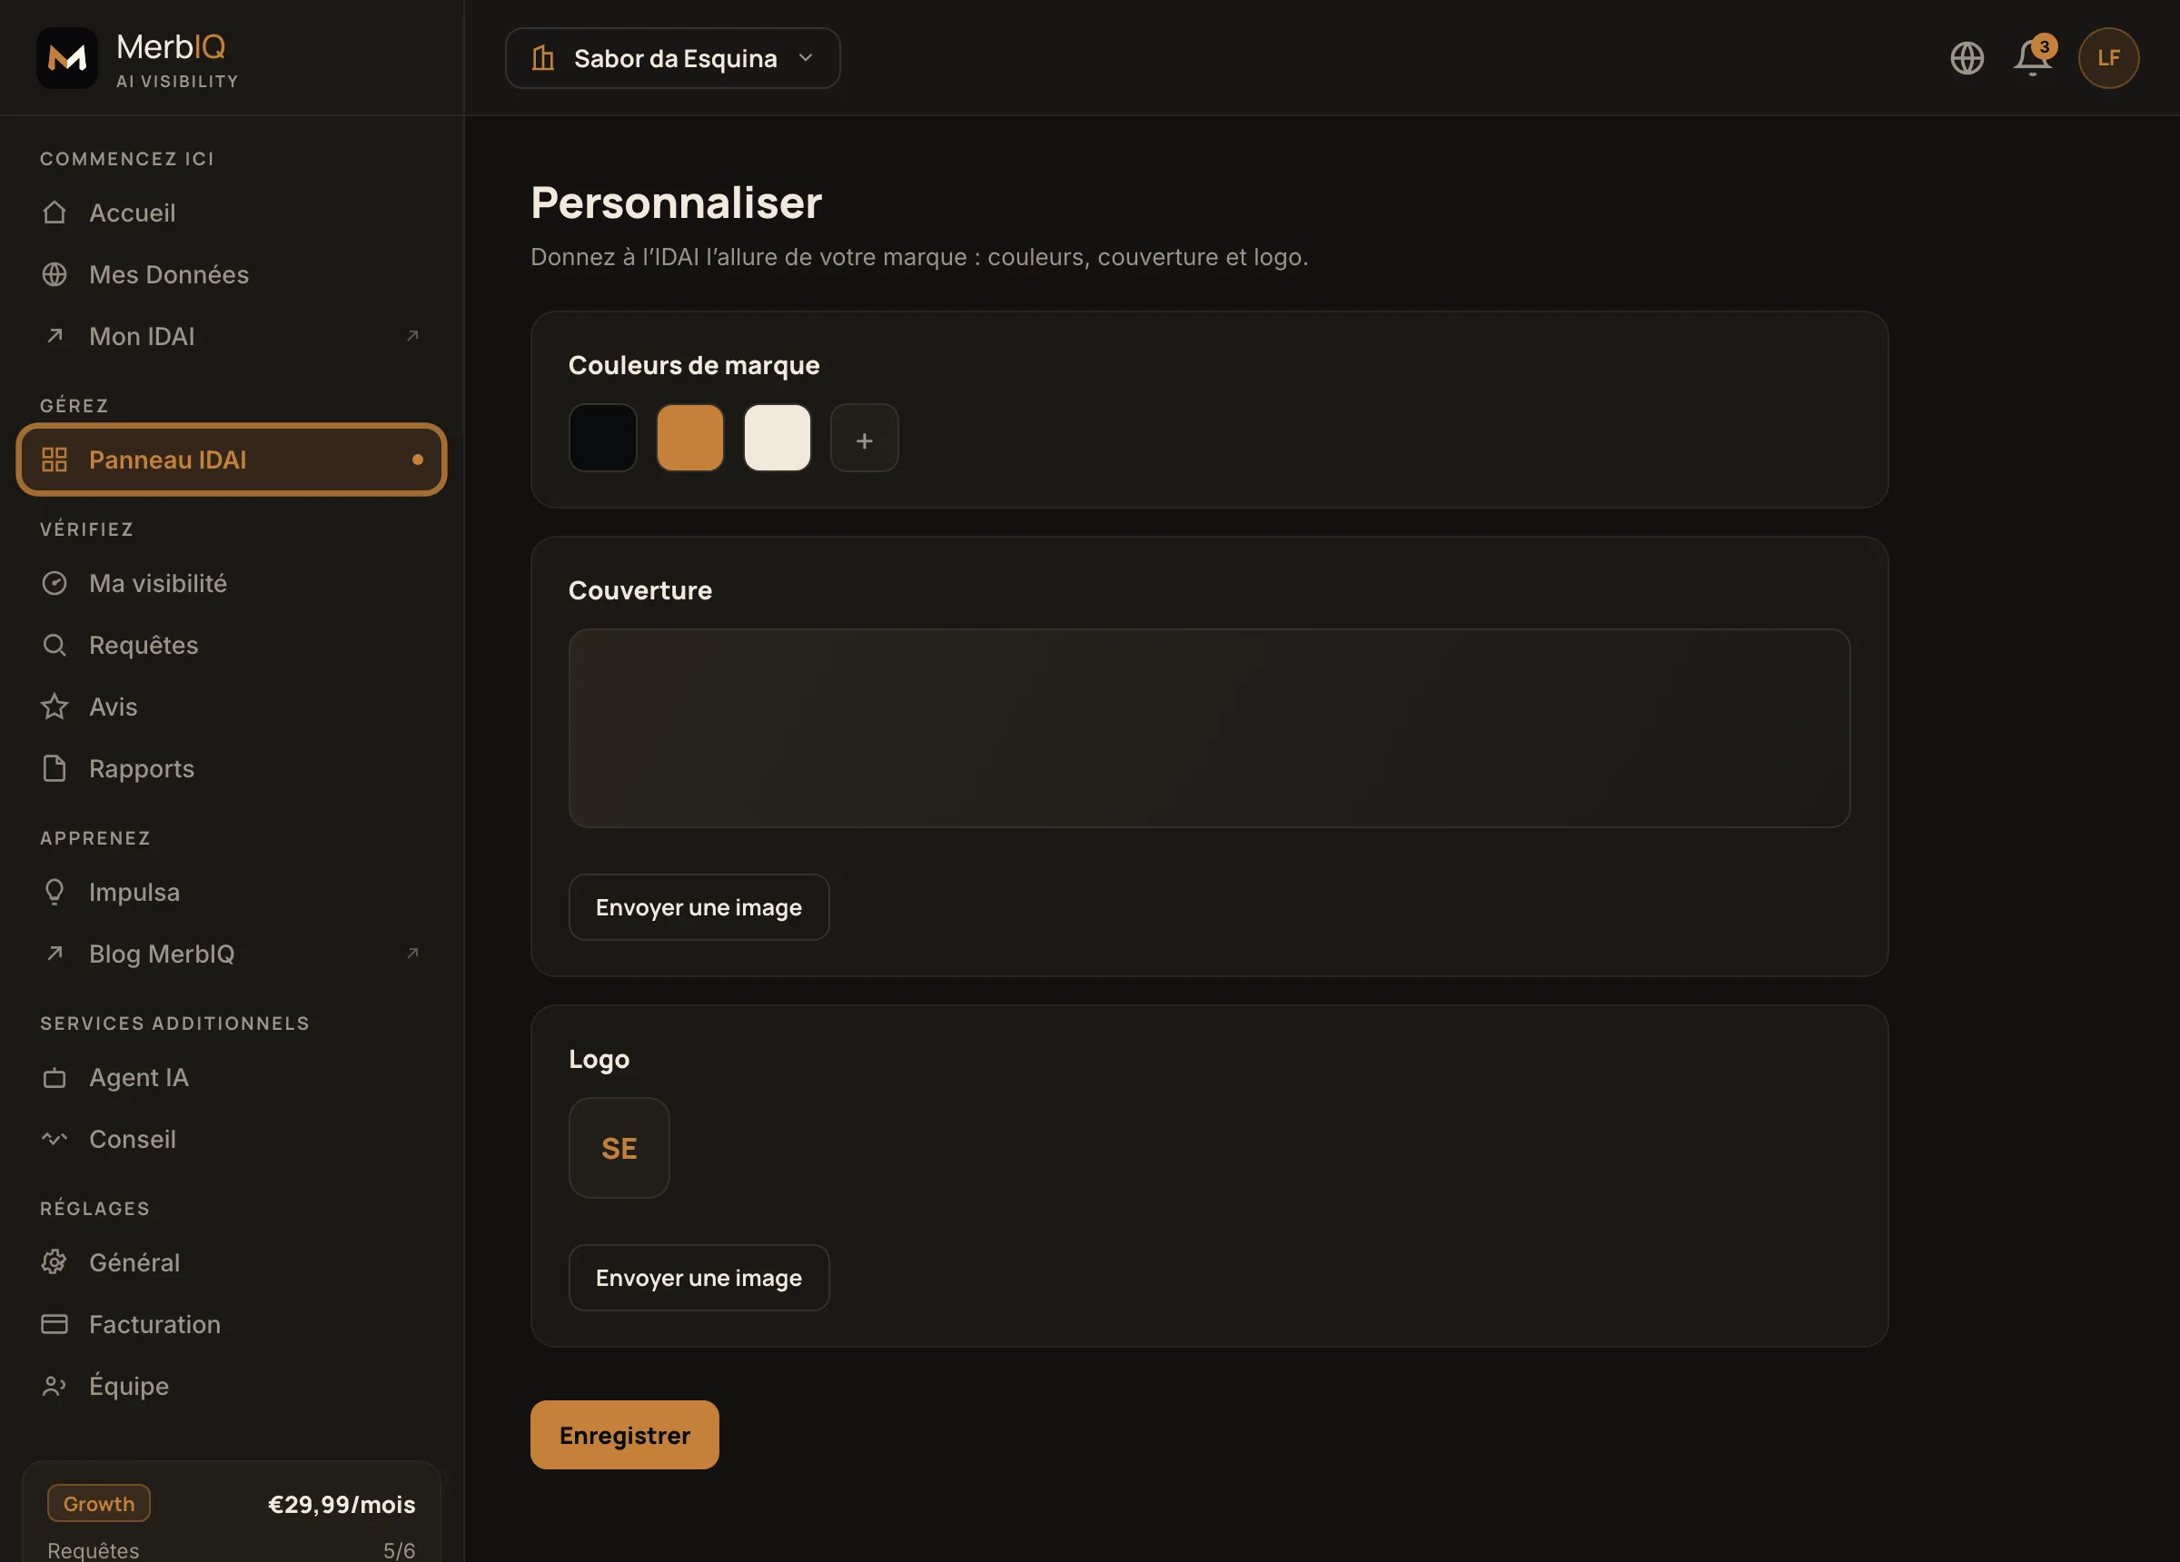The image size is (2180, 1562).
Task: Open the Sabor da Esquina business dropdown
Action: [673, 58]
